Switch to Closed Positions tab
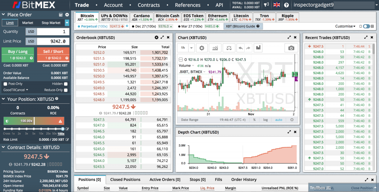This screenshot has height=192, width=379. (125, 180)
